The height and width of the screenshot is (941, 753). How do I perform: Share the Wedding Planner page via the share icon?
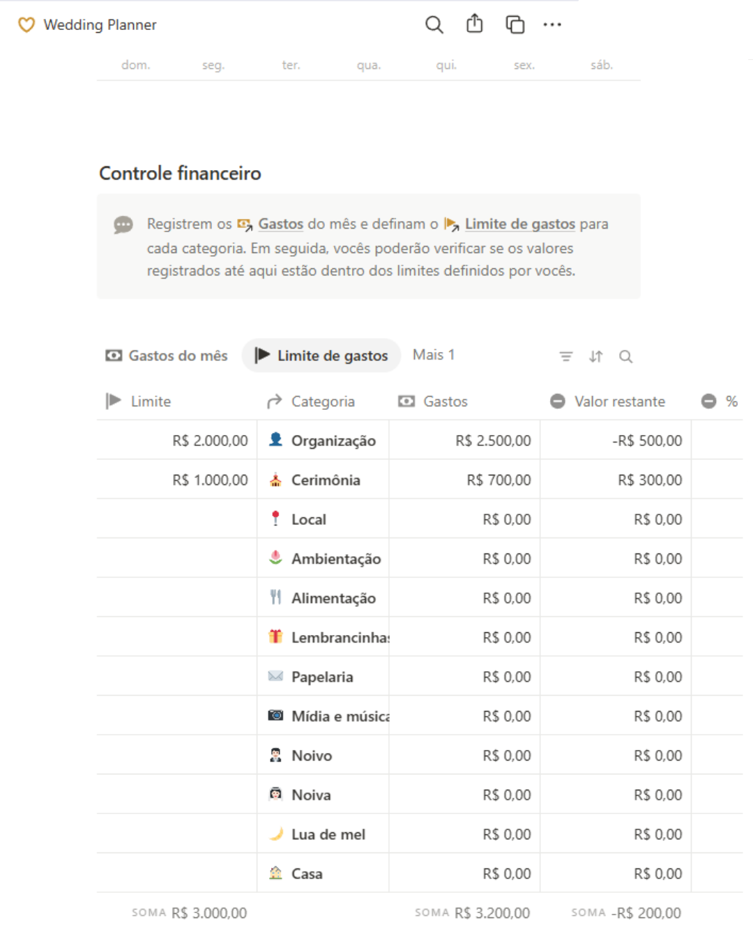tap(475, 24)
